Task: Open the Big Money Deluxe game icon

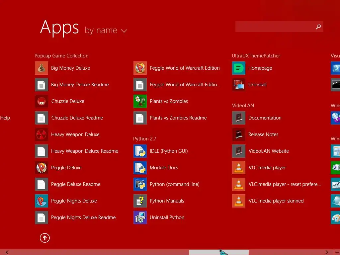Action: [x=42, y=68]
